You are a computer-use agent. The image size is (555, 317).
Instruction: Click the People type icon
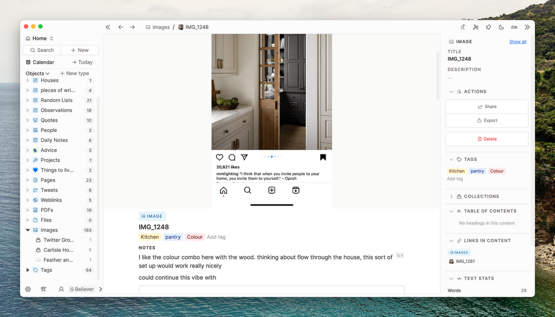click(36, 130)
